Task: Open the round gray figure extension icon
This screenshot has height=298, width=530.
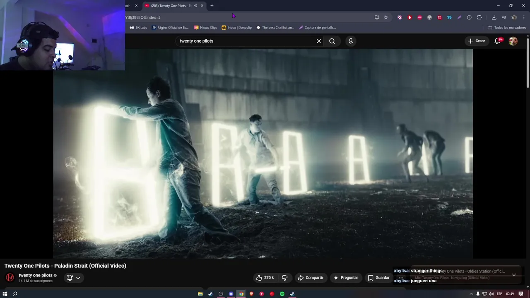Action: coord(429,17)
